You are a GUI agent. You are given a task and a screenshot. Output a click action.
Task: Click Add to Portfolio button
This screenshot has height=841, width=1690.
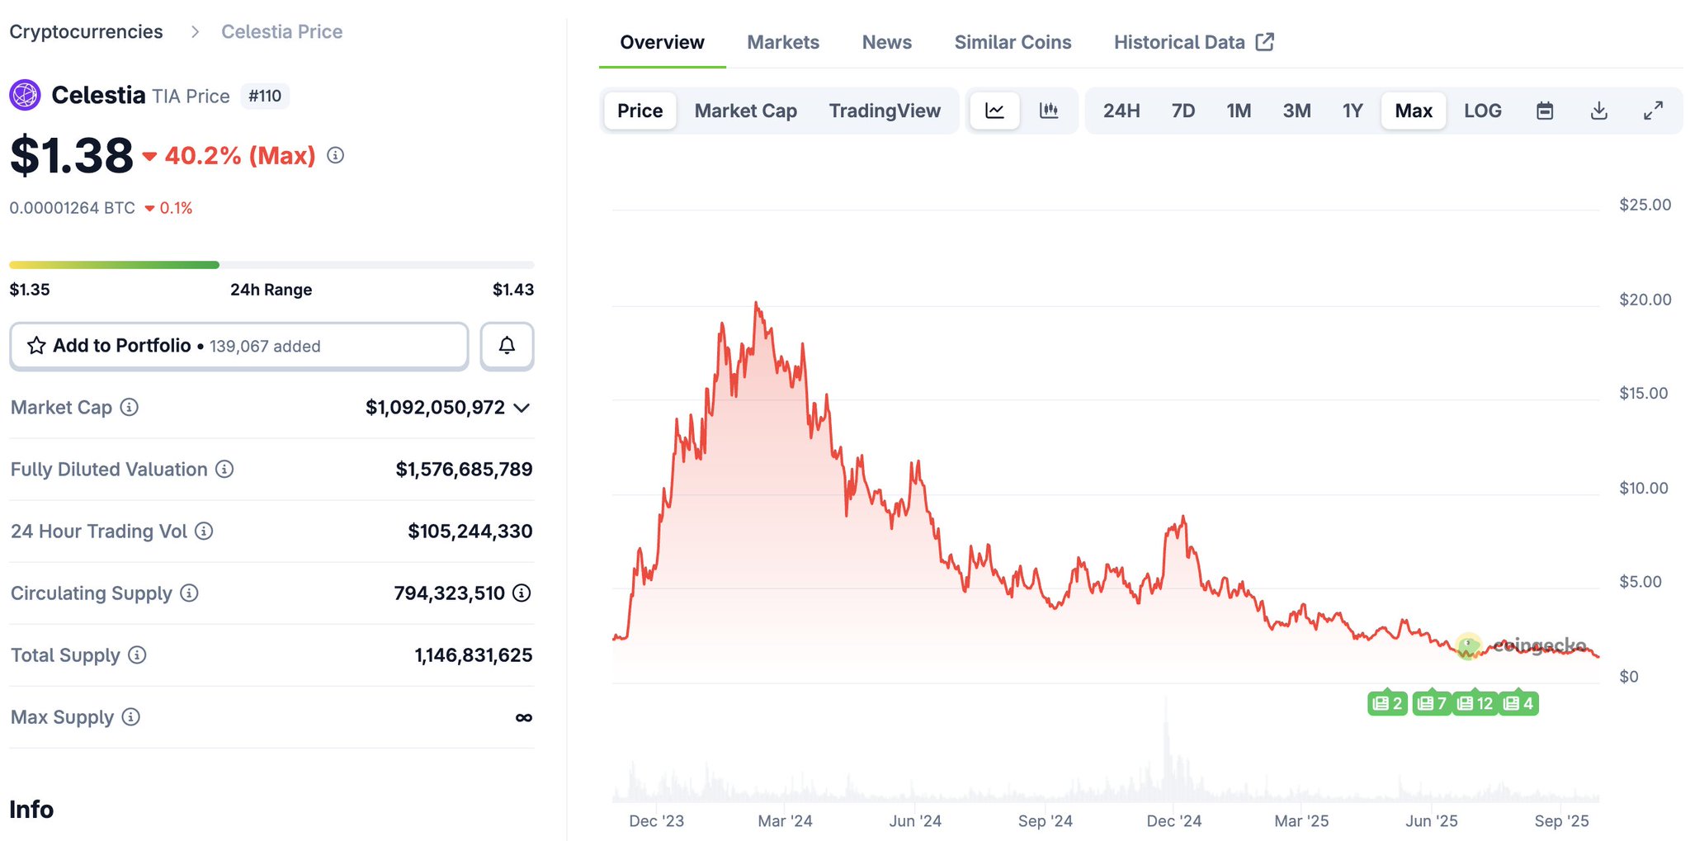(x=238, y=346)
